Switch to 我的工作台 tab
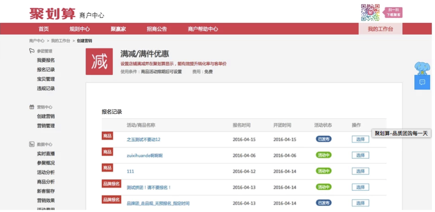435x212 pixels. click(x=380, y=29)
